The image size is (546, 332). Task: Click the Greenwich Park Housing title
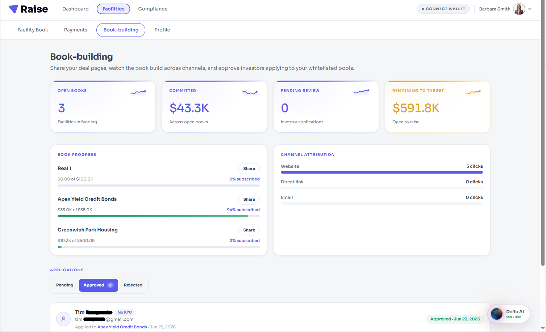(88, 230)
